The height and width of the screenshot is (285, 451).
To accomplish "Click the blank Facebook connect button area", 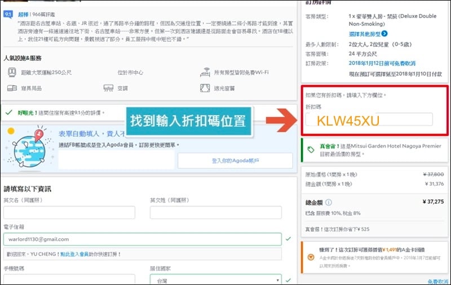I will (x=116, y=160).
